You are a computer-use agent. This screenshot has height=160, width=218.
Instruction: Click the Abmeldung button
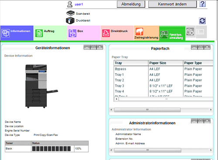pyautogui.click(x=131, y=4)
